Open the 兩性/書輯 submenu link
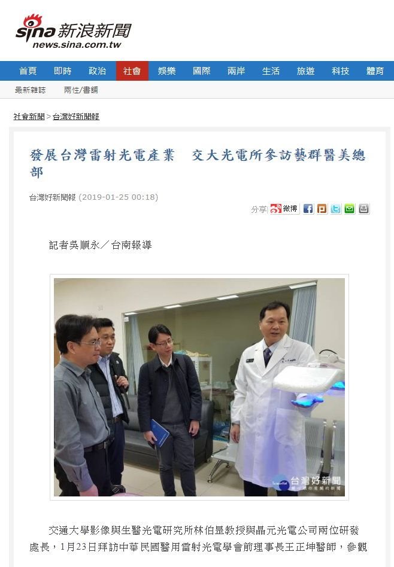This screenshot has height=567, width=394. (81, 90)
